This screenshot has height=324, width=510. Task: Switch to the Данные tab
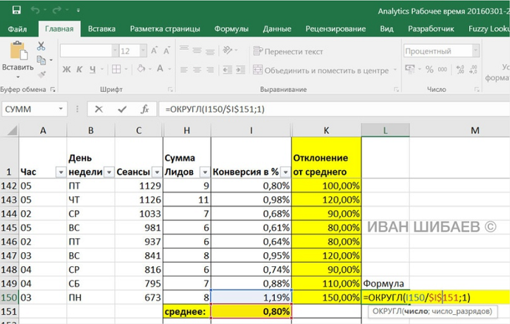coord(277,29)
